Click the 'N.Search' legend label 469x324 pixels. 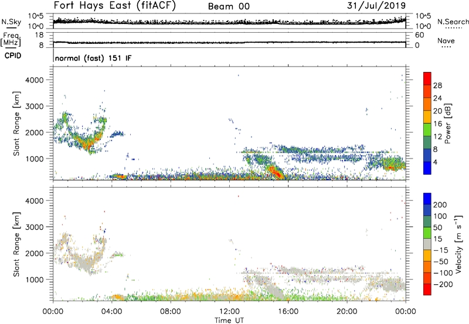coord(453,22)
